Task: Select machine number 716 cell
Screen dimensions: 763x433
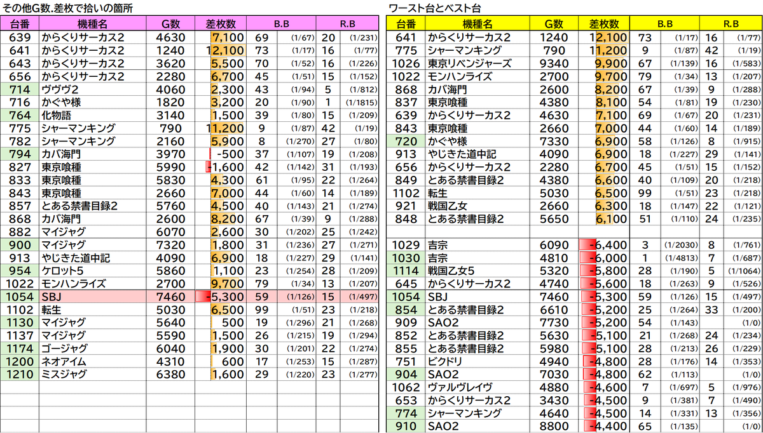Action: (x=20, y=102)
